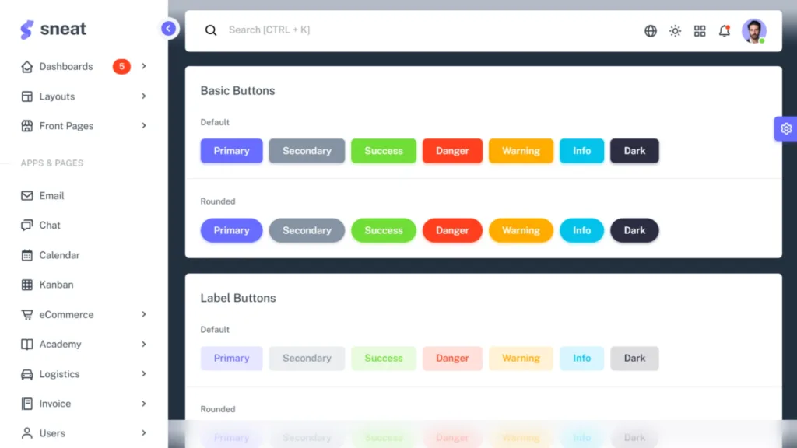
Task: Click the default Primary button swatch
Action: click(231, 150)
